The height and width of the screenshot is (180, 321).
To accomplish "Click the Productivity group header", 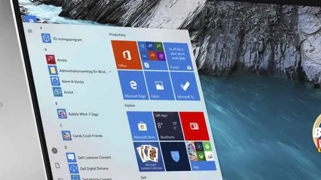I will tap(118, 35).
